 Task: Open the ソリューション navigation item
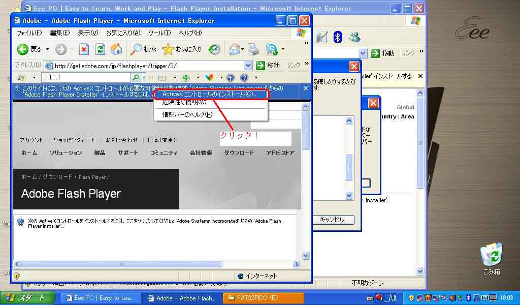click(66, 153)
